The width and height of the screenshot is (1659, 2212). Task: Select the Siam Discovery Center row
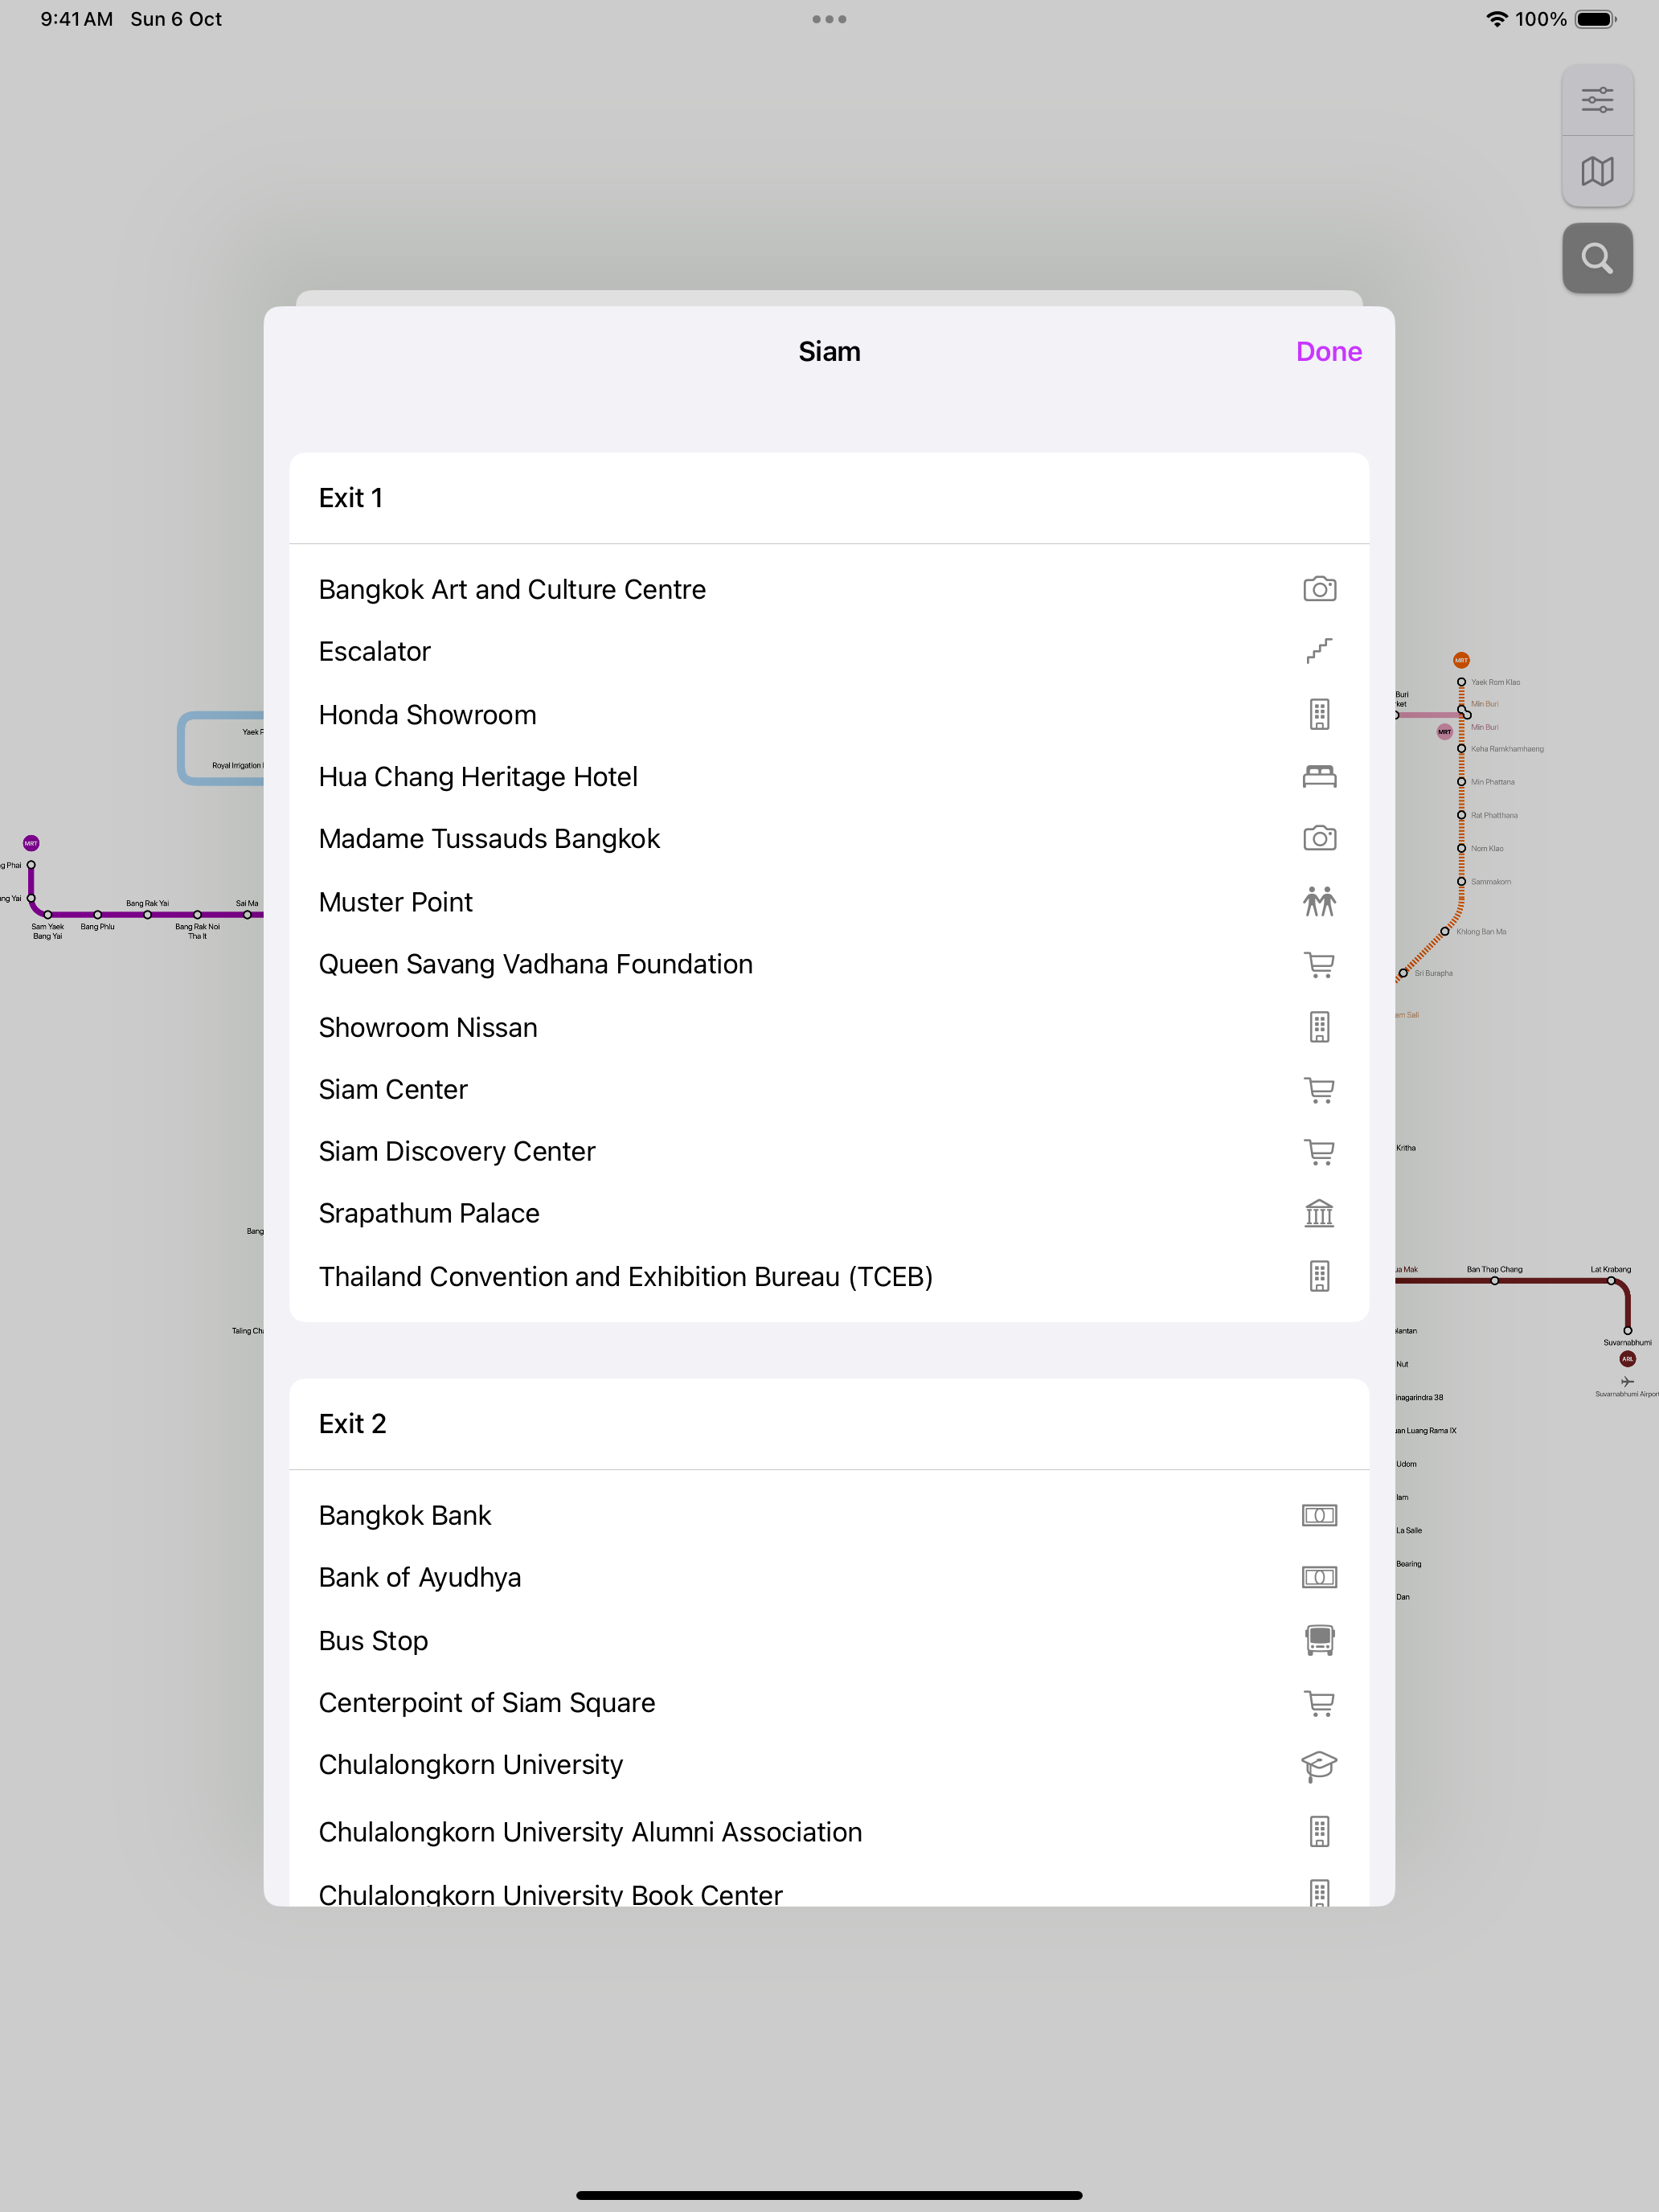click(829, 1151)
